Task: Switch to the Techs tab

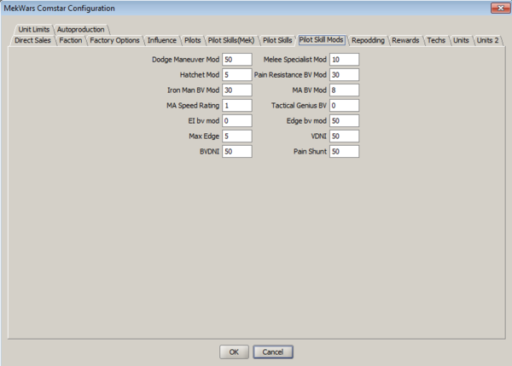Action: pyautogui.click(x=436, y=40)
